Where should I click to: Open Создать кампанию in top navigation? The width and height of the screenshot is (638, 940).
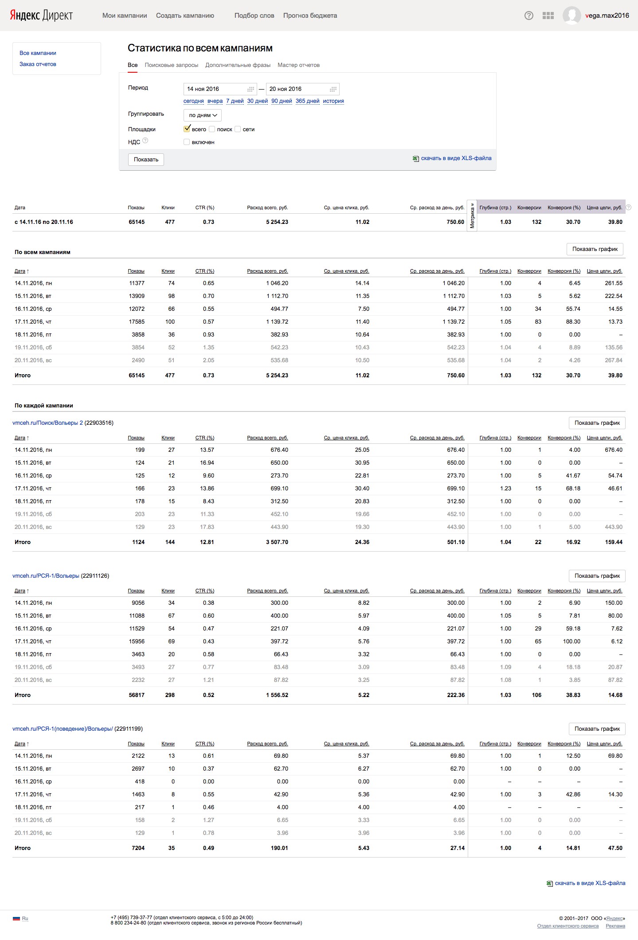pyautogui.click(x=185, y=16)
